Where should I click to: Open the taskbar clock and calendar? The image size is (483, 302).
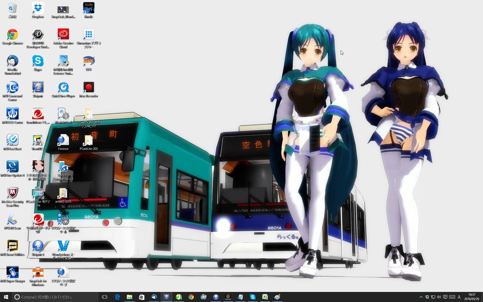(472, 297)
